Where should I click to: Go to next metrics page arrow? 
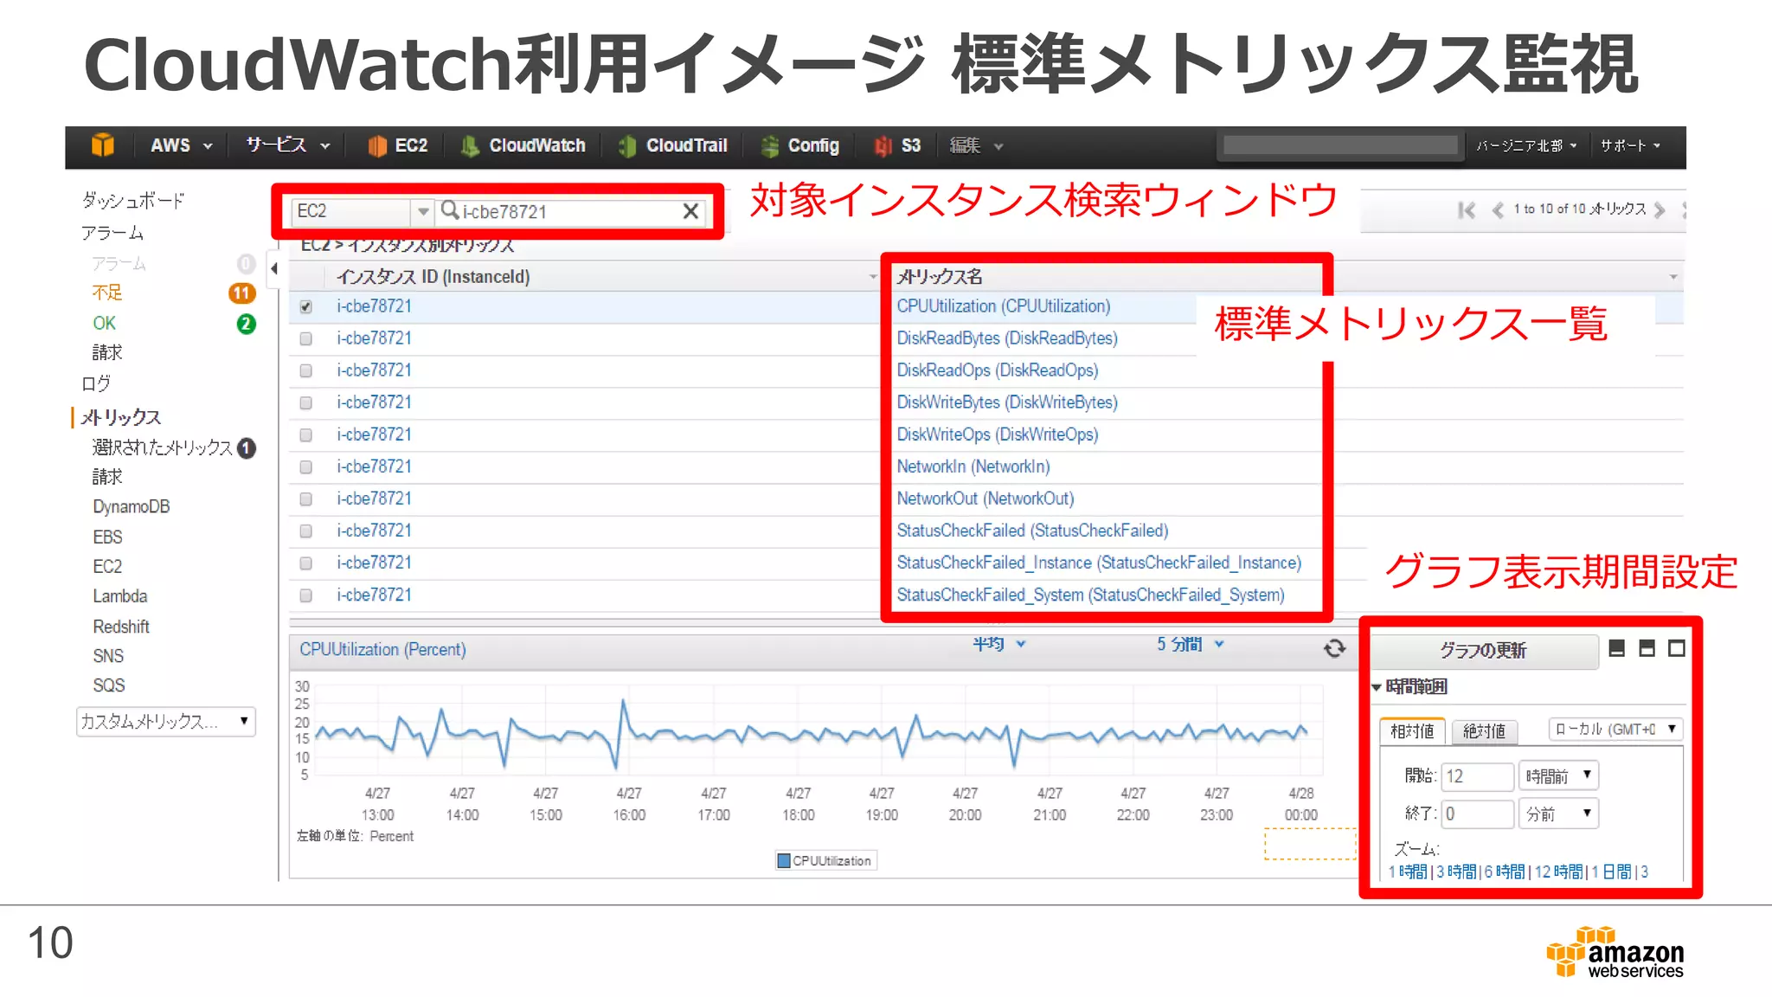(1660, 210)
